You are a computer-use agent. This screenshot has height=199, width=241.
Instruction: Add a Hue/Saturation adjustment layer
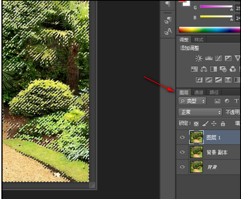[x=194, y=69]
